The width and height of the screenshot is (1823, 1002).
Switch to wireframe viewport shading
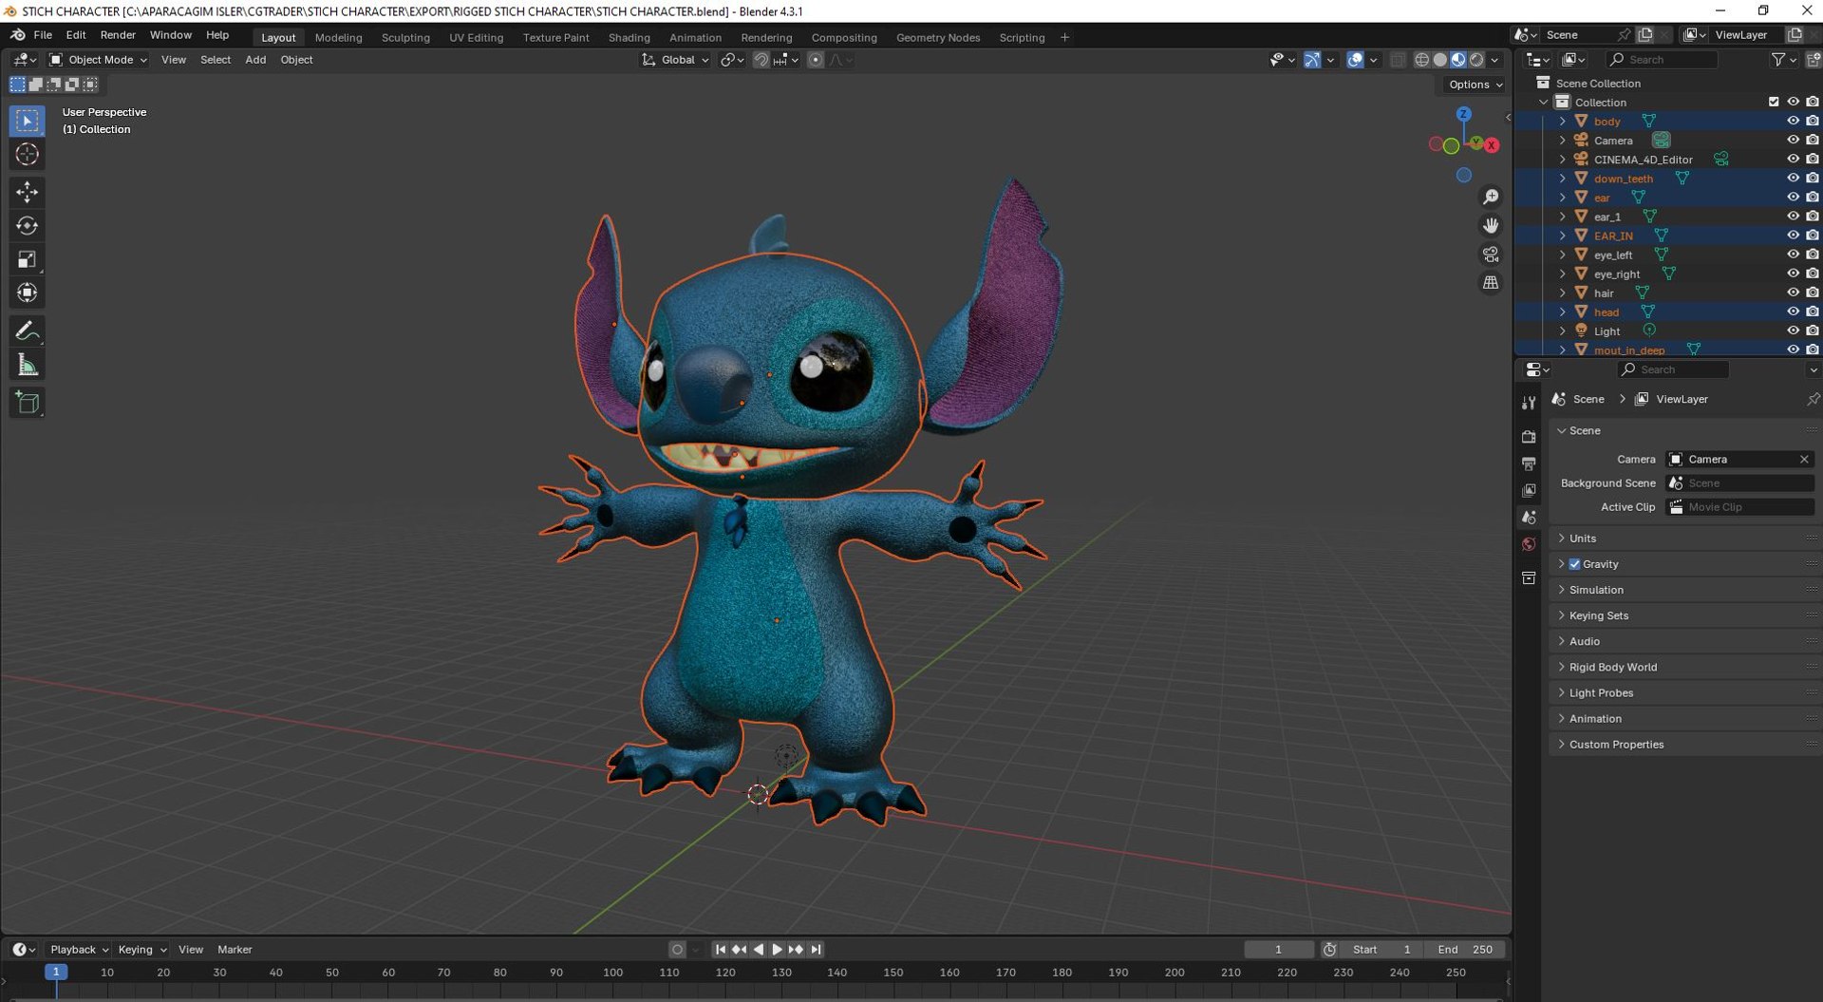pyautogui.click(x=1421, y=60)
